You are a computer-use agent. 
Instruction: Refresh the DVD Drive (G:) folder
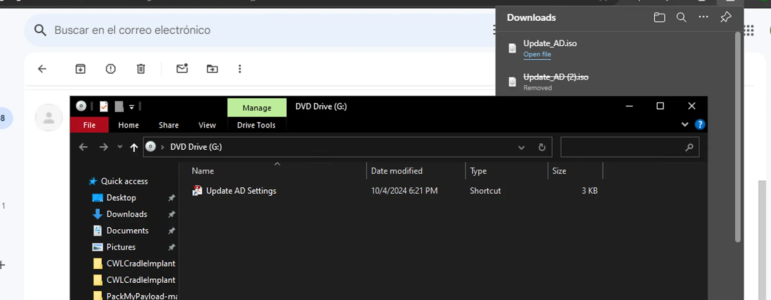542,147
